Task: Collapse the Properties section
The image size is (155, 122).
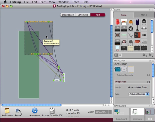Action: pyautogui.click(x=148, y=82)
